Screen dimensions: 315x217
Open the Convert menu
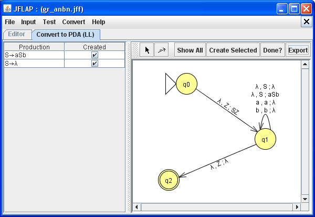73,22
